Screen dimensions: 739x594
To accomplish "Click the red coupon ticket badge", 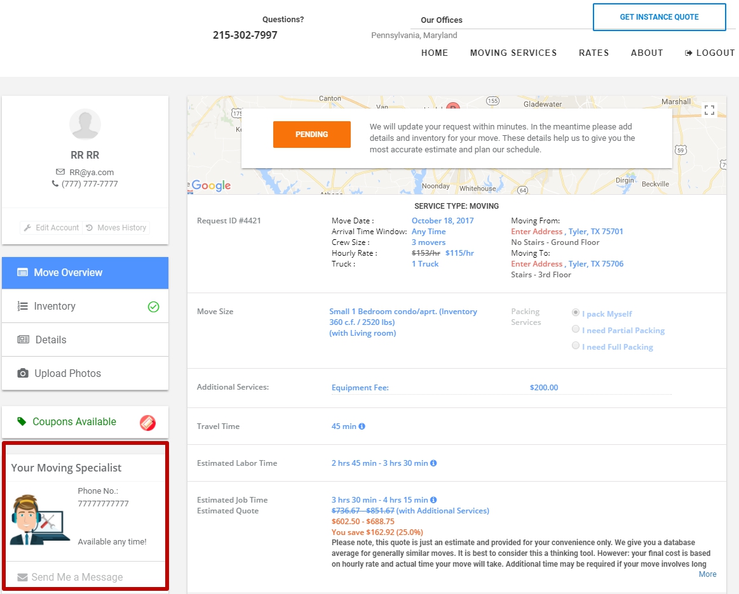I will point(147,423).
